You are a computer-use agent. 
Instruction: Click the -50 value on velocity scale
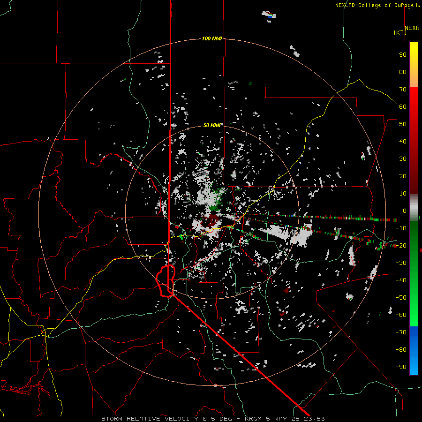point(401,298)
